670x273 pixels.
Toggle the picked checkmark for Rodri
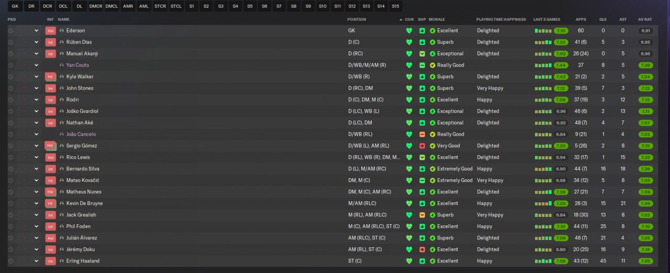(x=10, y=100)
